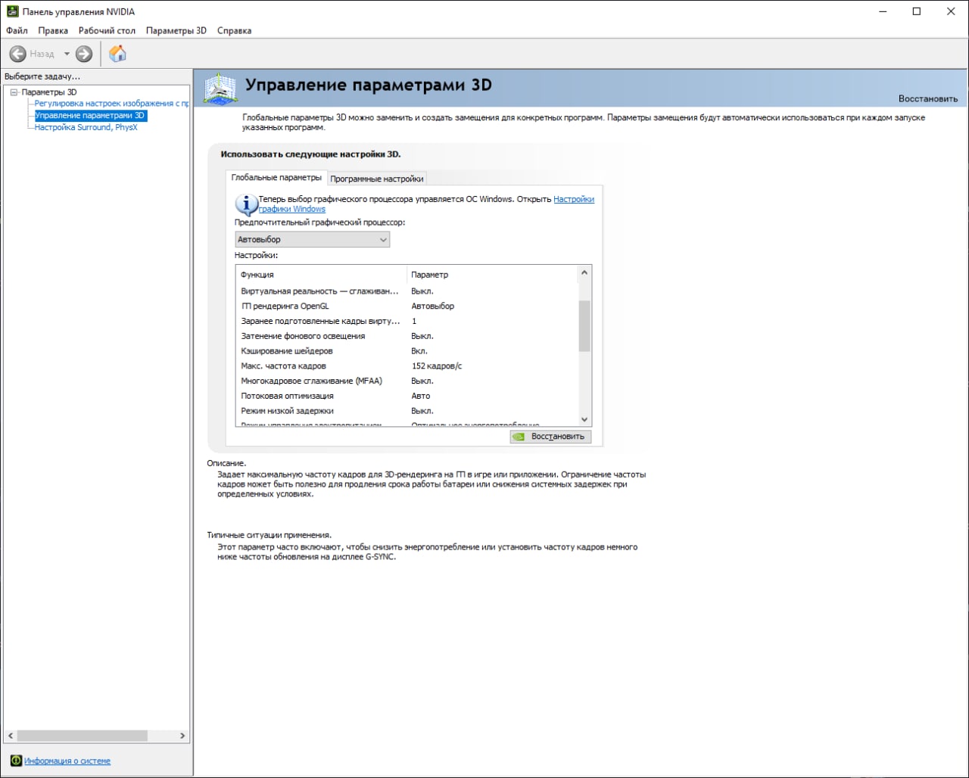Click Восстановить in the header bar
The height and width of the screenshot is (778, 969).
(928, 98)
